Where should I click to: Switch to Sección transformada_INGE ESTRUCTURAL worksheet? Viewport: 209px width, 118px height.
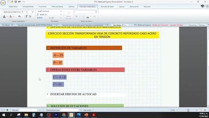[35, 25]
